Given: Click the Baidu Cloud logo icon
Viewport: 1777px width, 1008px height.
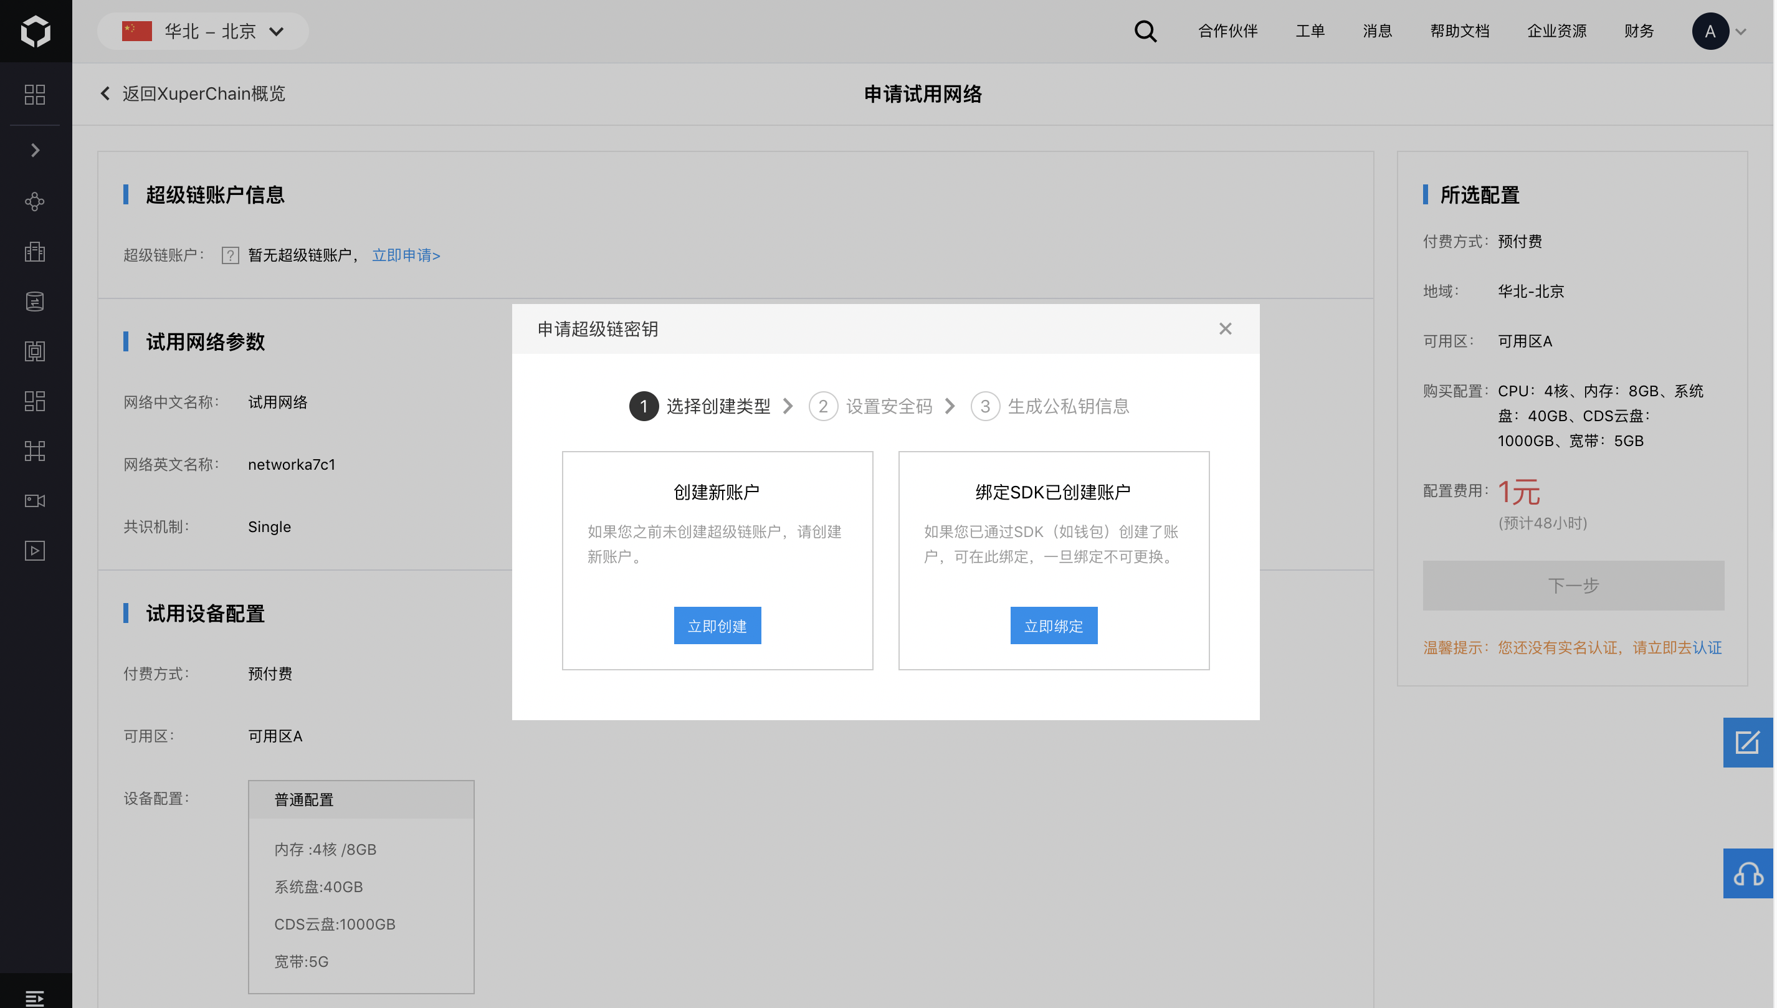Looking at the screenshot, I should tap(36, 31).
